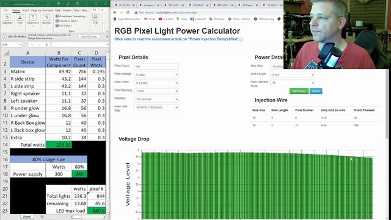Open the Power Injection Demystified article link
391x220 pixels.
coord(177,39)
